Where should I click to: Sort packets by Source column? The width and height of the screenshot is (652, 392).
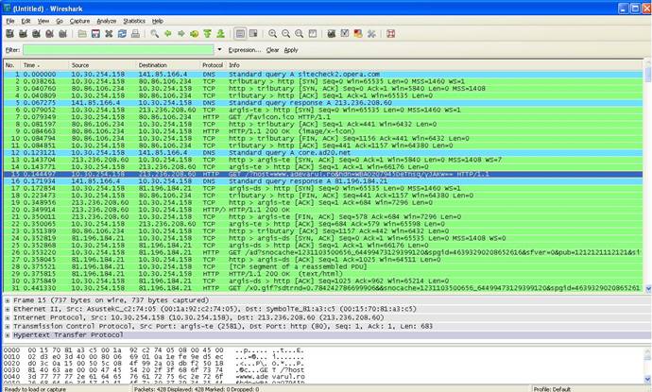[102, 65]
